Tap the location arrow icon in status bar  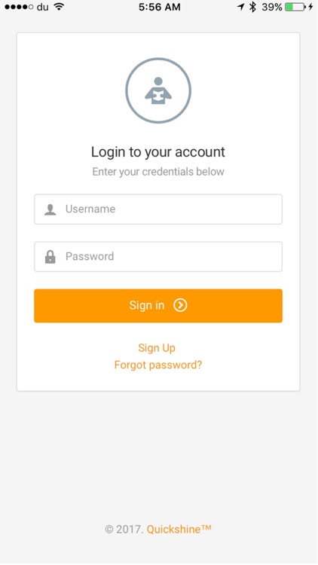tap(240, 7)
